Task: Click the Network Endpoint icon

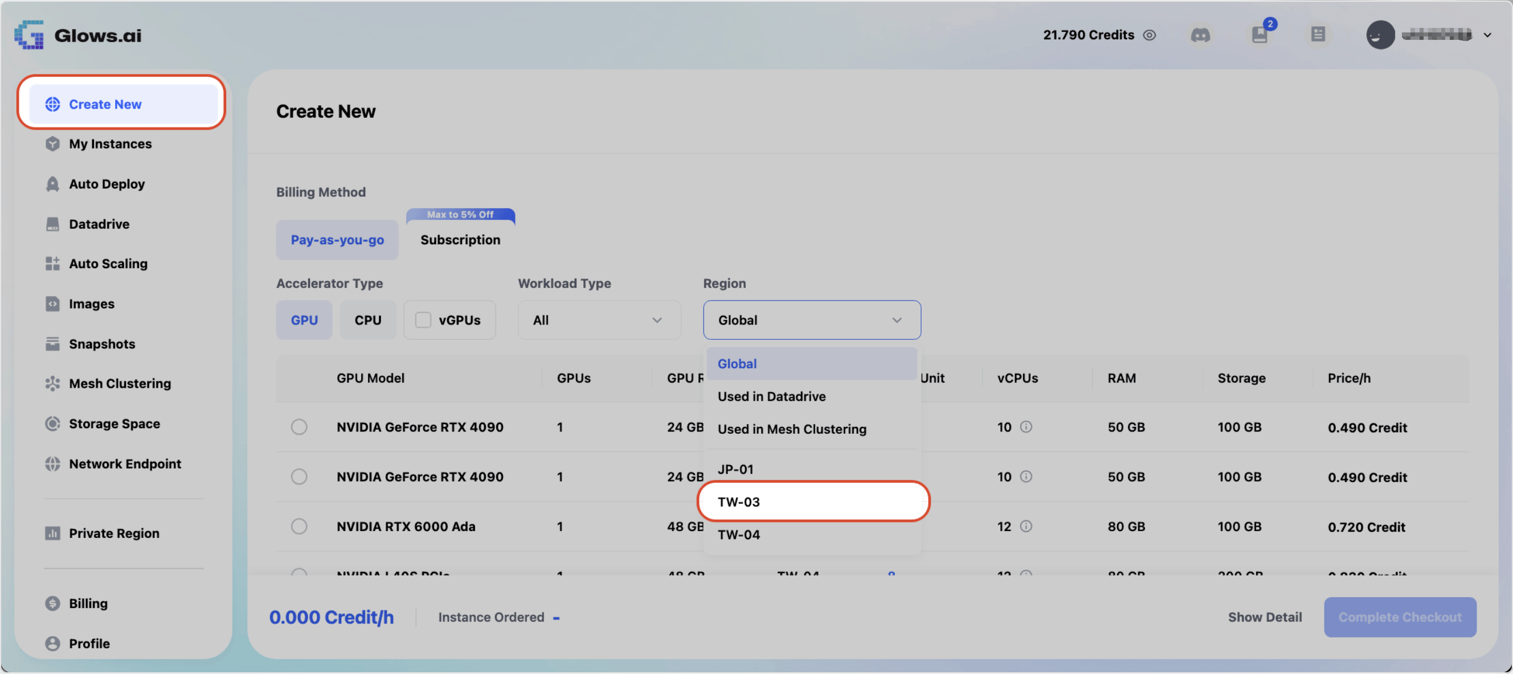Action: [x=53, y=464]
